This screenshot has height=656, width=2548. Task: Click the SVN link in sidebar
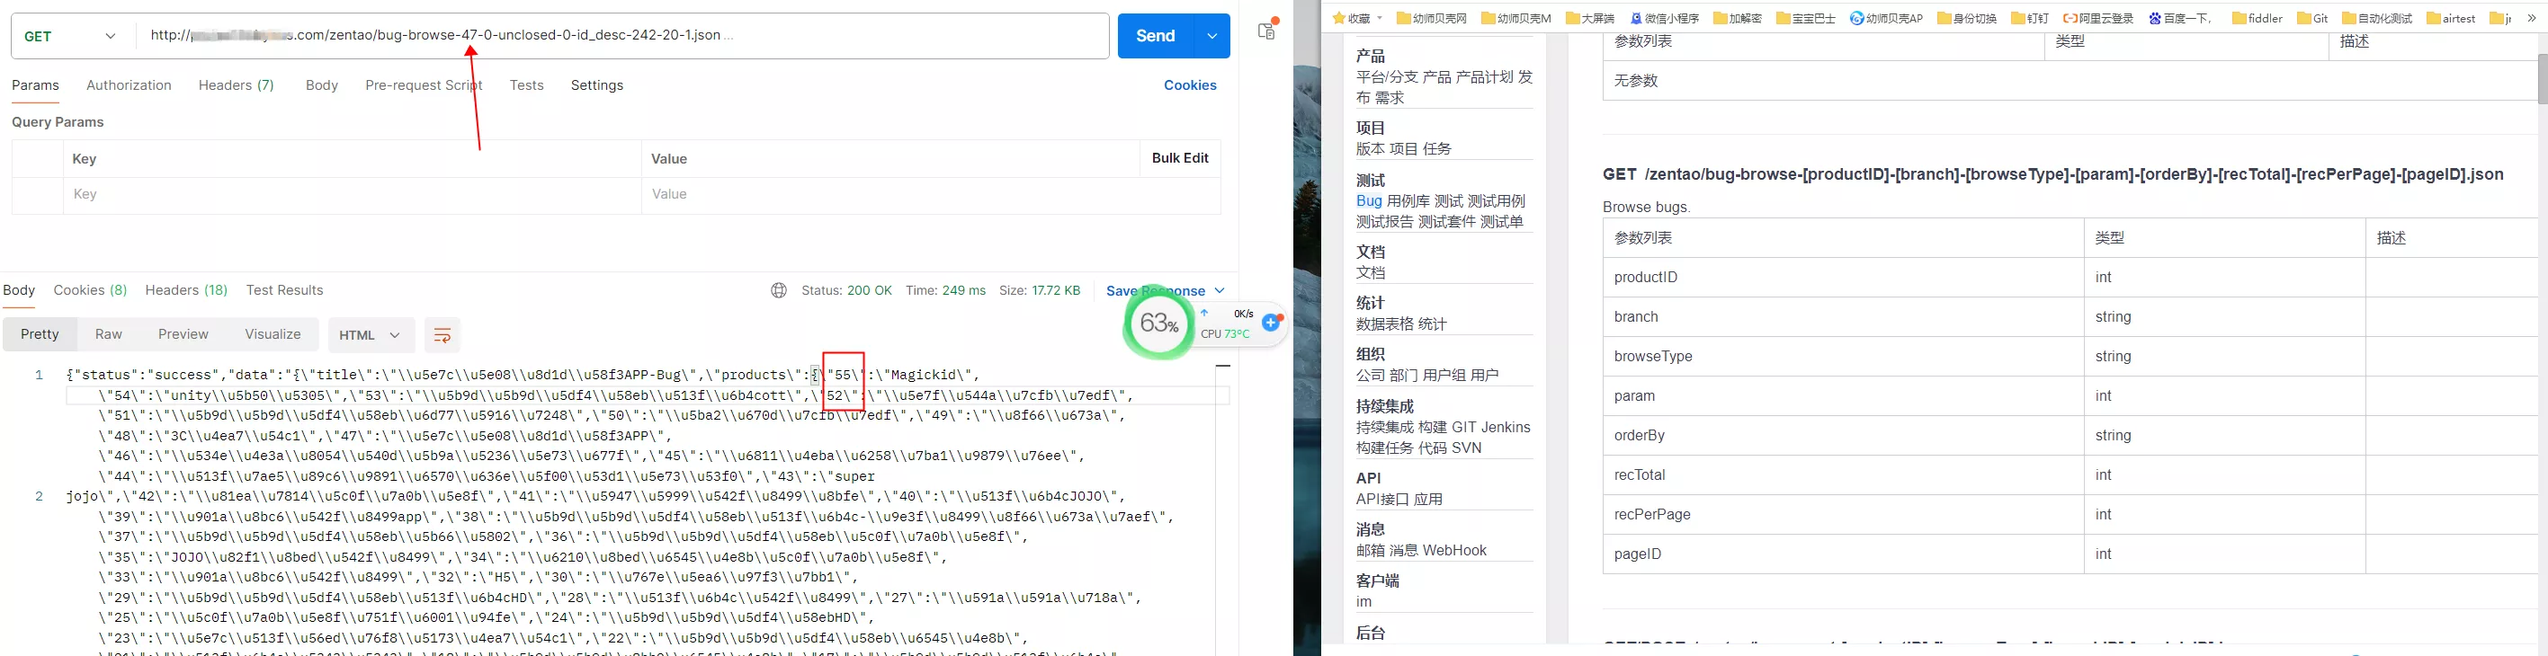pos(1467,448)
